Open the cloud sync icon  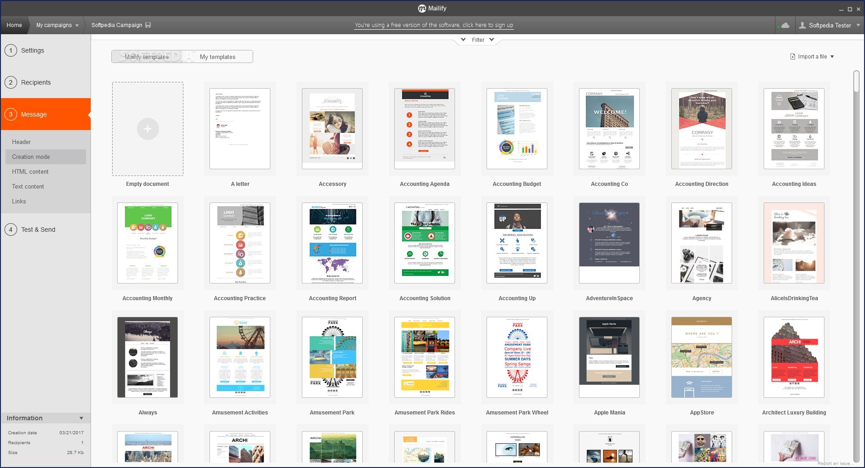tap(785, 25)
